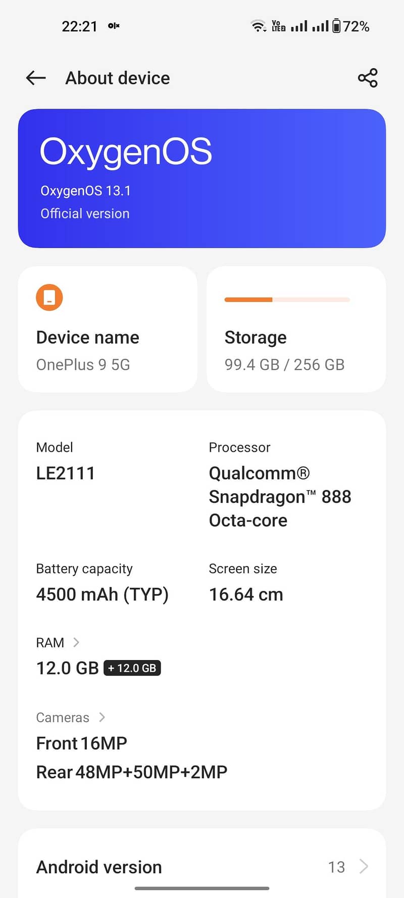Open the Device name card
The width and height of the screenshot is (404, 898).
pyautogui.click(x=108, y=329)
